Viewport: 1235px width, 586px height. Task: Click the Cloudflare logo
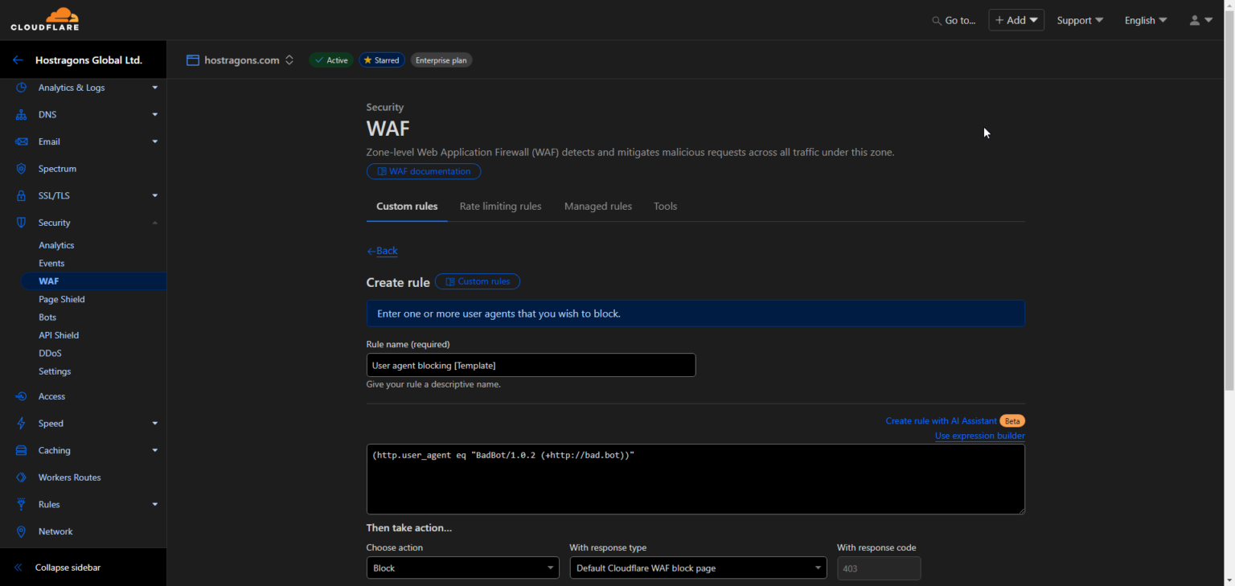pyautogui.click(x=44, y=19)
